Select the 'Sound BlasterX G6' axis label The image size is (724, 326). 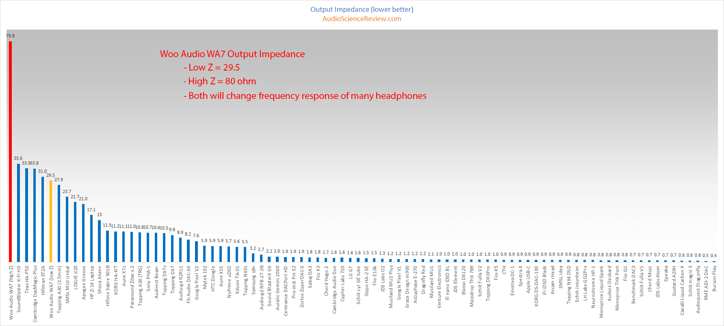click(x=269, y=286)
